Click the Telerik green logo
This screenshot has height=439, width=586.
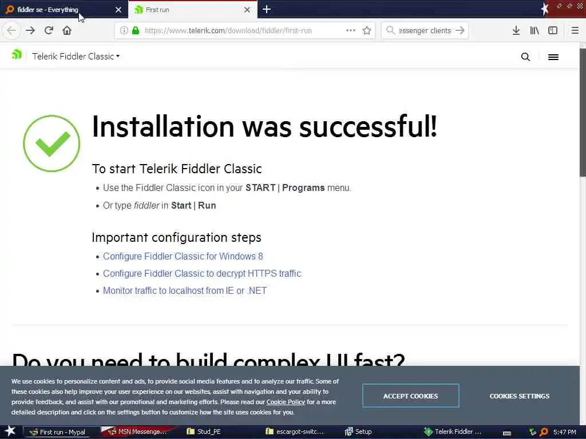coord(17,55)
